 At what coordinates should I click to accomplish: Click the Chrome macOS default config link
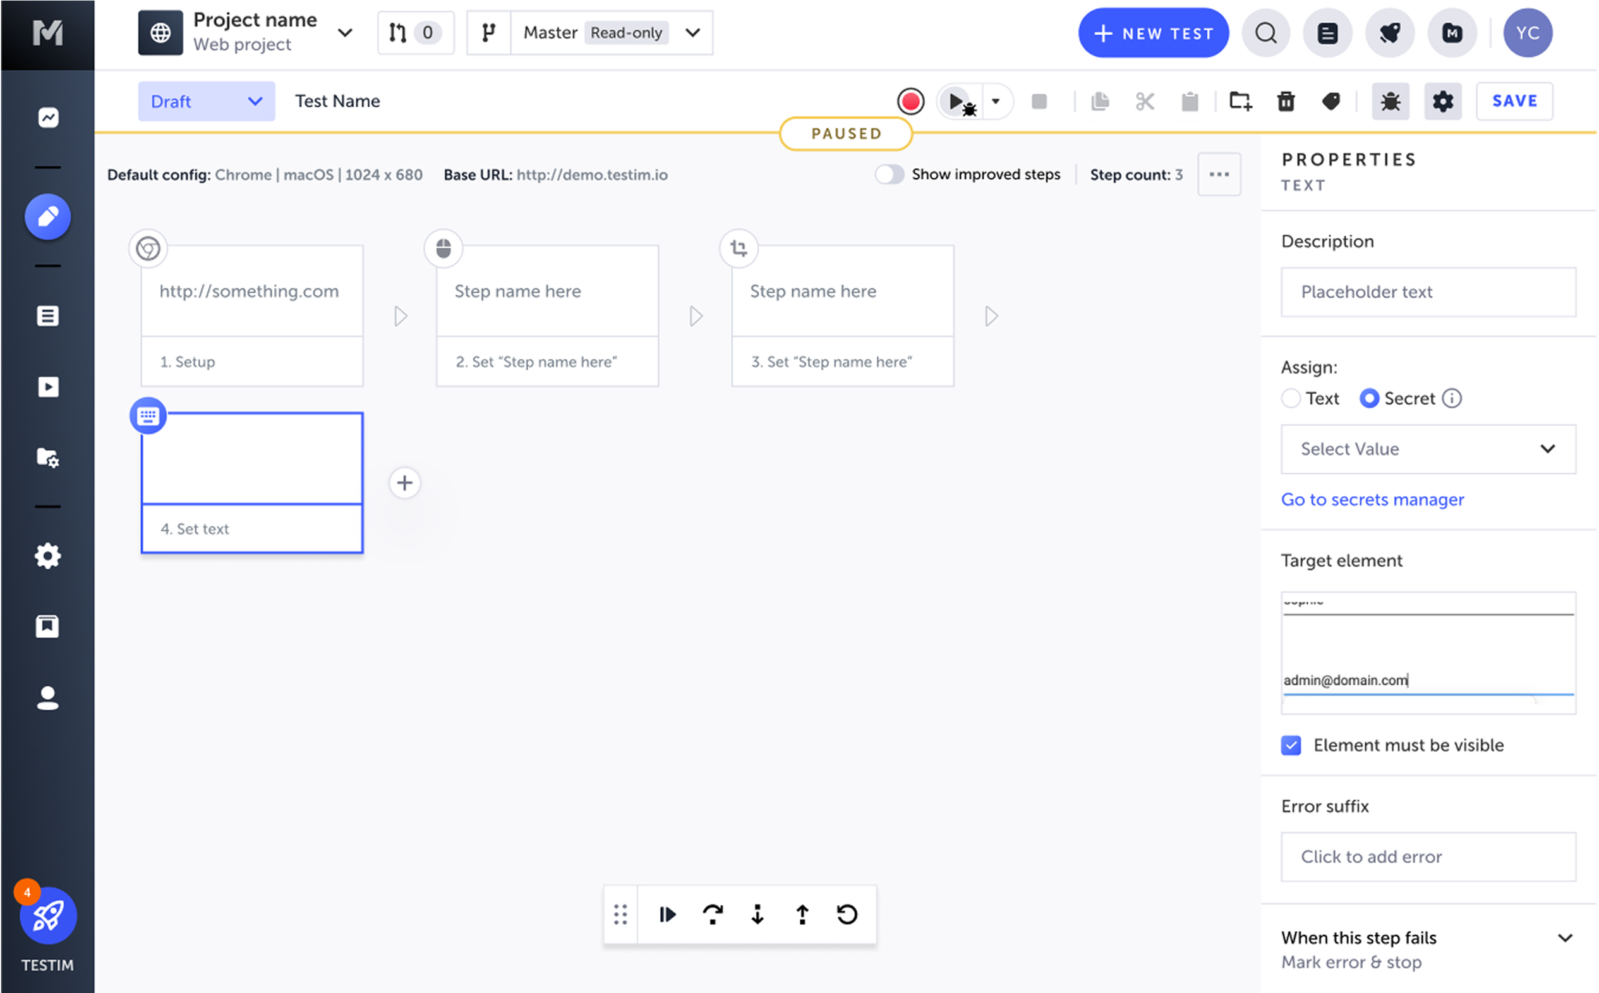pos(319,175)
